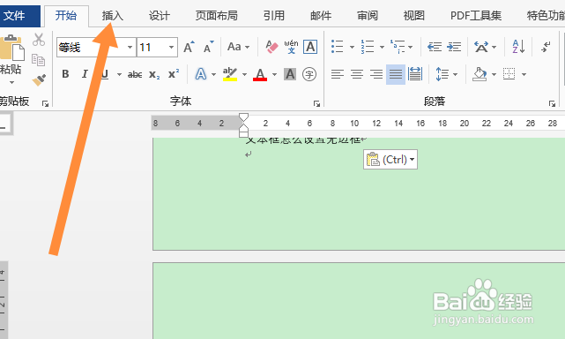Open the Paste Options (Ctrl) button
This screenshot has height=339, width=565.
390,159
